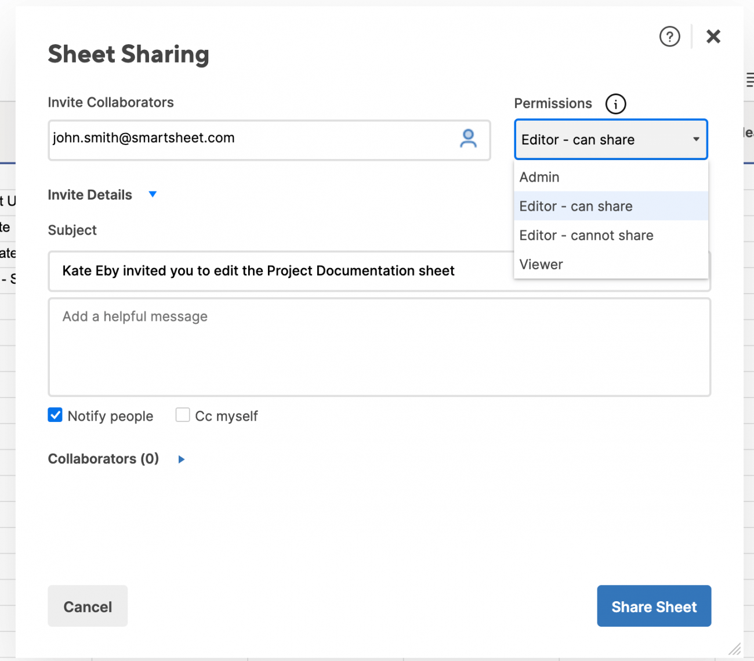Click the info icon beside Permissions
This screenshot has width=754, height=661.
[x=615, y=104]
